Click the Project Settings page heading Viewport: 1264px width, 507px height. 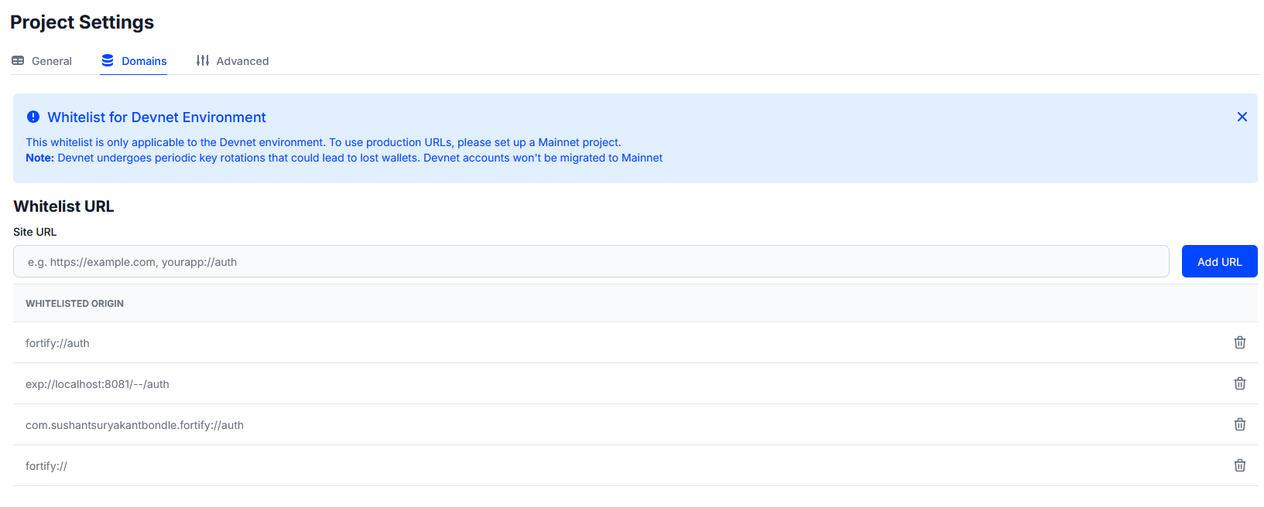click(x=82, y=22)
